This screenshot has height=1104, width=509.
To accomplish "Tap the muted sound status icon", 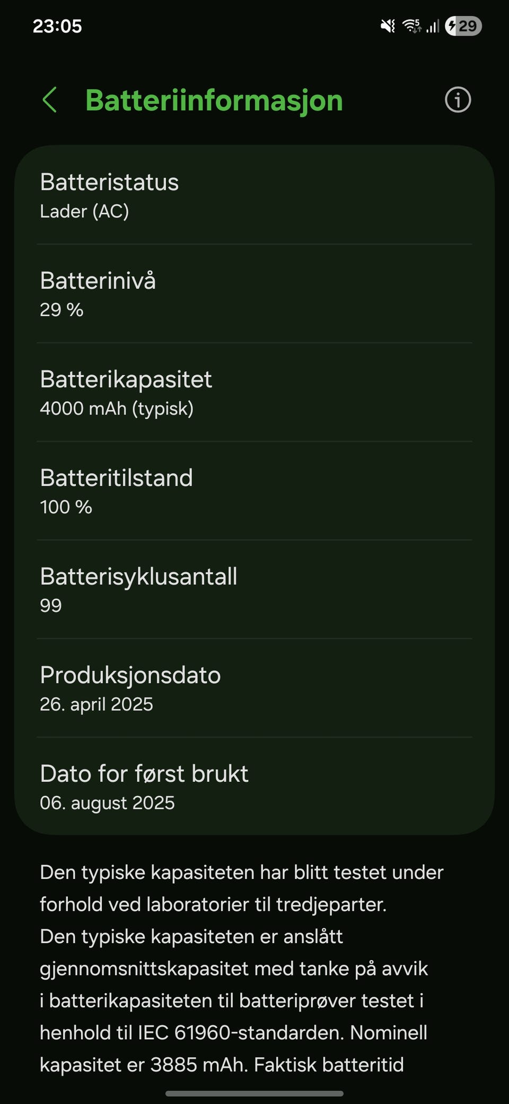I will (x=388, y=25).
